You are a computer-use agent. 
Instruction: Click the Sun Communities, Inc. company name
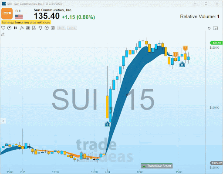click(x=53, y=10)
